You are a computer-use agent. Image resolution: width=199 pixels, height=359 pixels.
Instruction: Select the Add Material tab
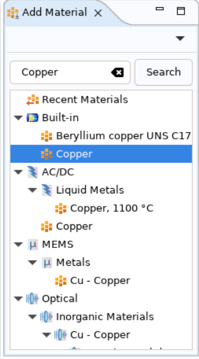(47, 13)
